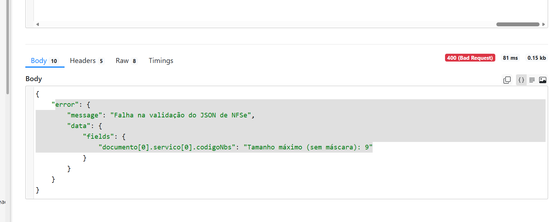Screen dimensions: 552x222
Task: Click the horizontal scrollbar thumb
Action: pyautogui.click(x=517, y=25)
